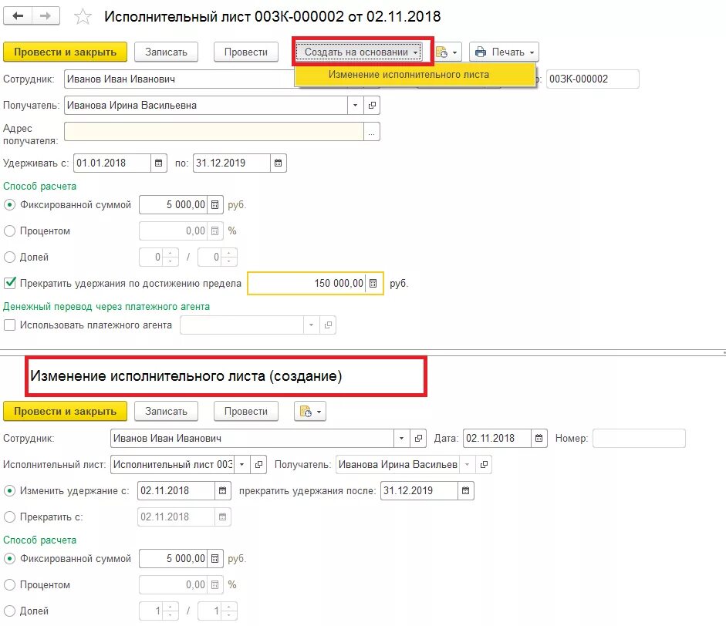
Task: Open Получатель Иванова Ирина Васильевна card in upper form
Action: (x=372, y=106)
